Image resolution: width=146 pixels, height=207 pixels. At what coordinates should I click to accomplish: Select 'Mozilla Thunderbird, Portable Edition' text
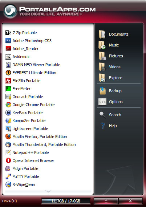(x=44, y=145)
